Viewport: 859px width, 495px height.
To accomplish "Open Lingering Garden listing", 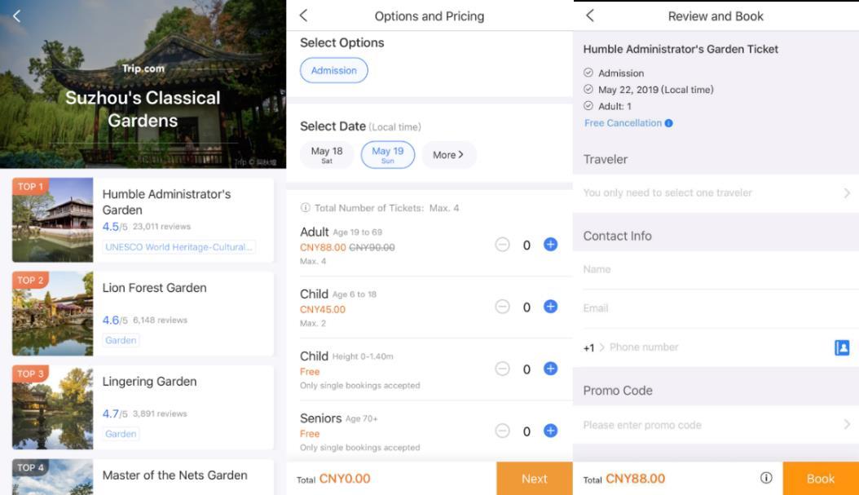I will 143,407.
